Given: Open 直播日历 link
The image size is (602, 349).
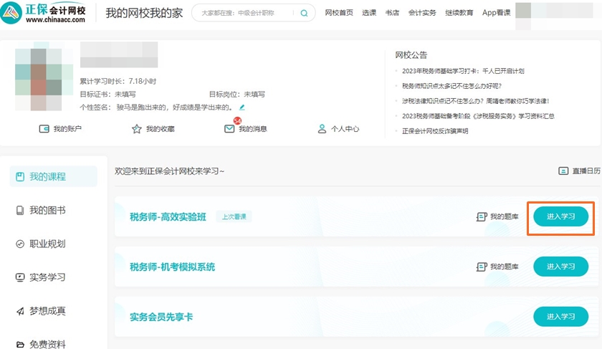Looking at the screenshot, I should pos(586,171).
